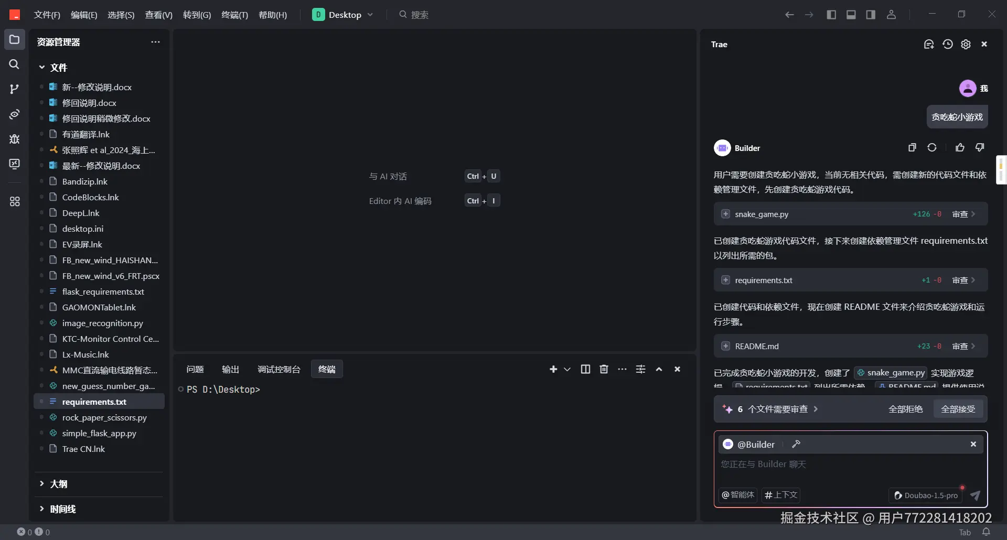Kill the terminal with the trash icon
The image size is (1007, 540).
coord(604,370)
